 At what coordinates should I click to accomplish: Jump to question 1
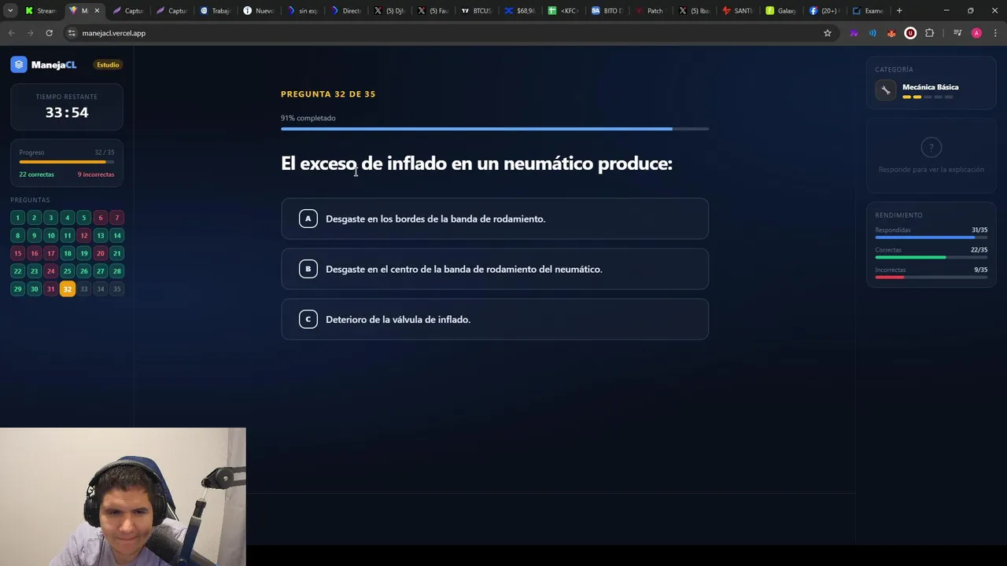17,218
